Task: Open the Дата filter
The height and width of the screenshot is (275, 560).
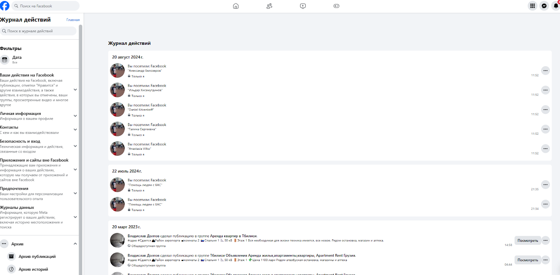Action: (39, 60)
